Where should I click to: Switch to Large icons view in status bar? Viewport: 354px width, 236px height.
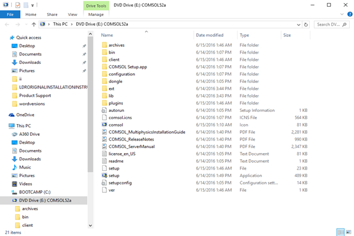pos(348,232)
